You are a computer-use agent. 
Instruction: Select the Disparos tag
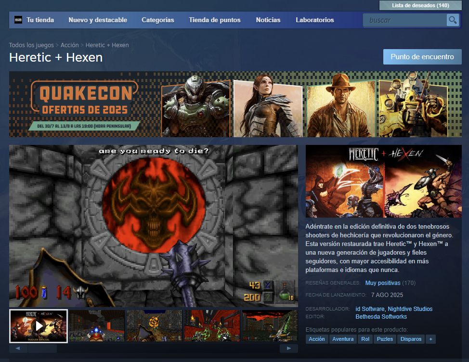coord(411,339)
